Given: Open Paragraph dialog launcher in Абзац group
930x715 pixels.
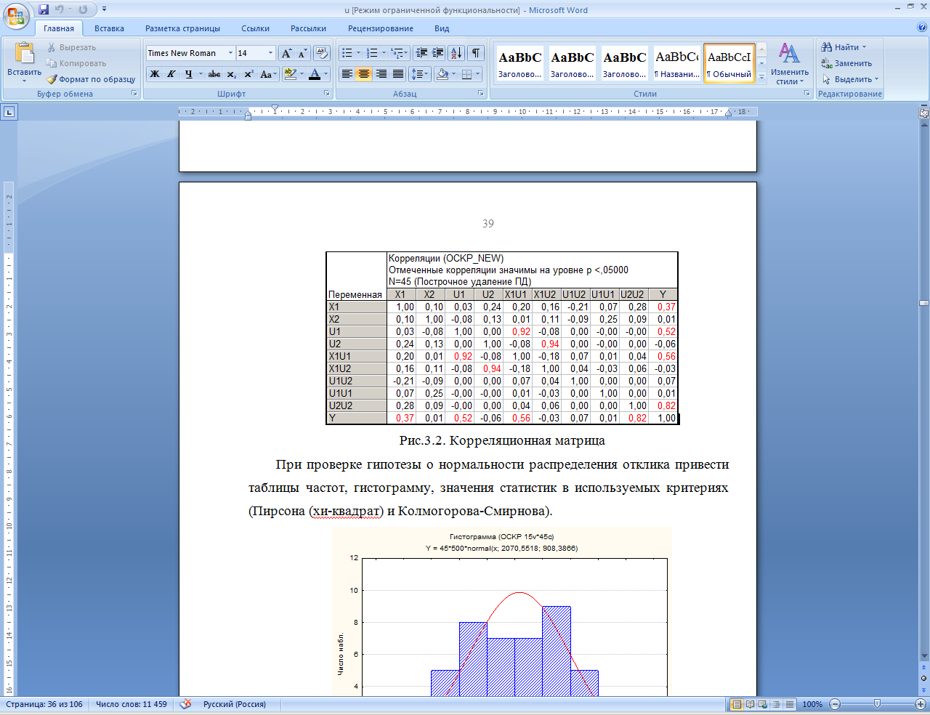Looking at the screenshot, I should tap(481, 94).
